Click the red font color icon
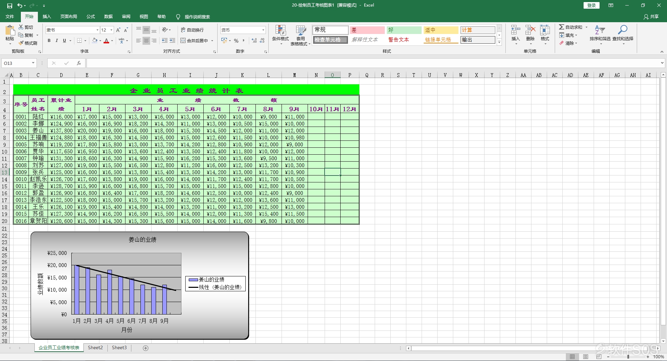 (x=106, y=41)
